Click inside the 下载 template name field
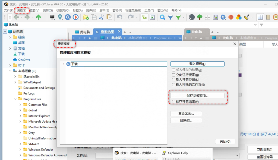This screenshot has width=278, height=160. click(x=117, y=64)
